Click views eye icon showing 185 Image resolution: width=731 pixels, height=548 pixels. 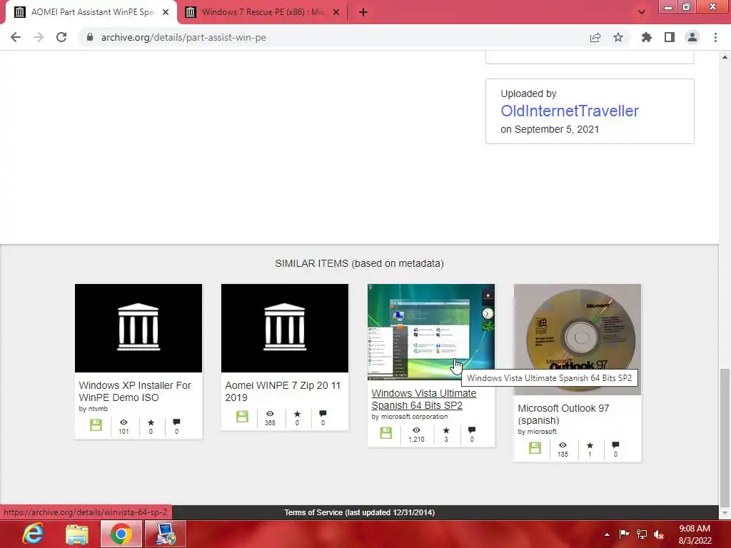[x=563, y=445]
